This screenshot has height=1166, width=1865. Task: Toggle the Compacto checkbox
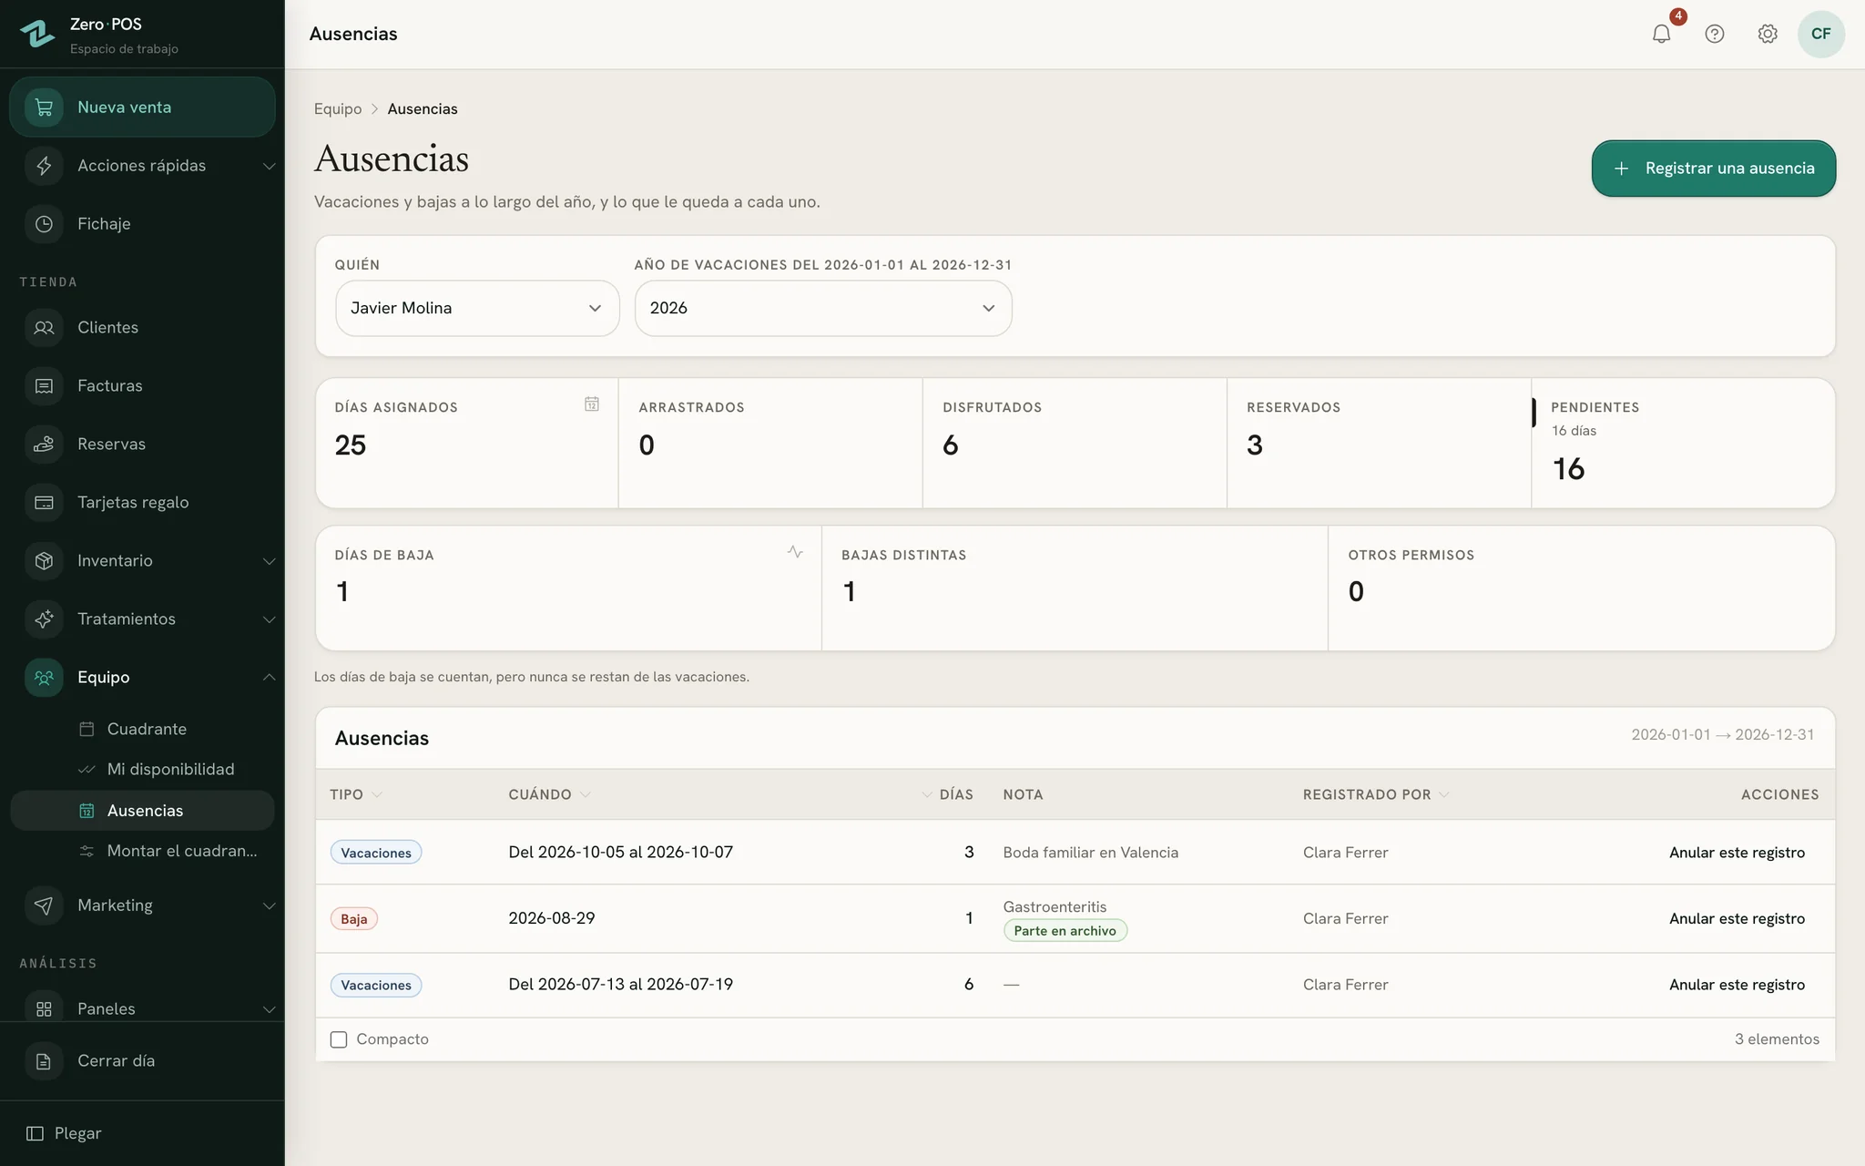[339, 1039]
